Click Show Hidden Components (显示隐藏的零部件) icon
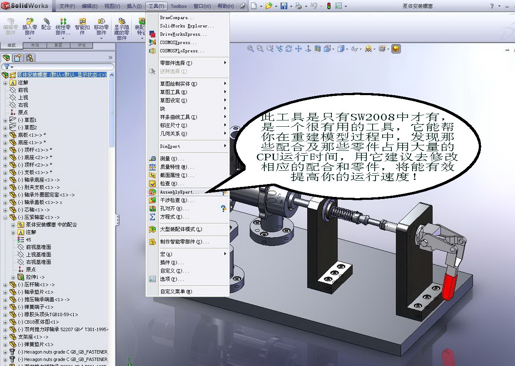The image size is (515, 366). (122, 21)
